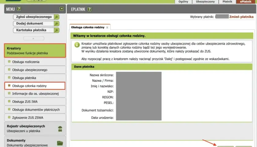Image resolution: width=257 pixels, height=147 pixels.
Task: Click gear icon beside Zgłoś ubezpieczonego
Action: coord(57,17)
